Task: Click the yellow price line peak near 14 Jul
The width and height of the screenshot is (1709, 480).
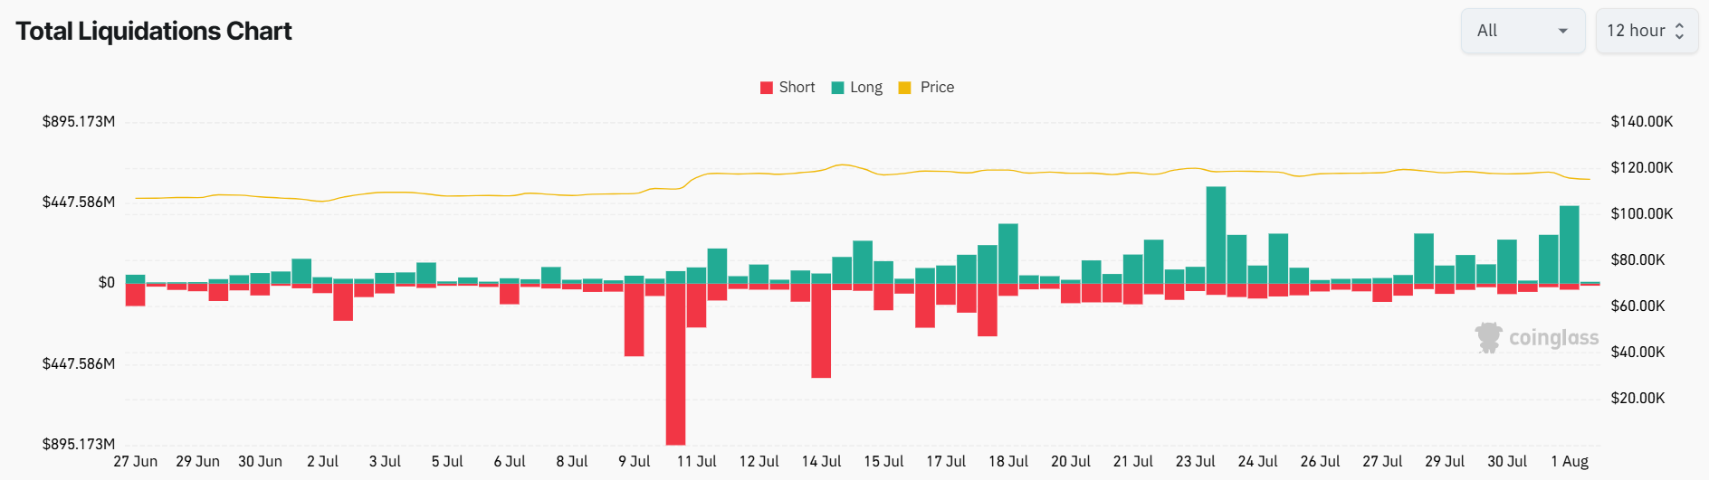Action: pos(843,165)
